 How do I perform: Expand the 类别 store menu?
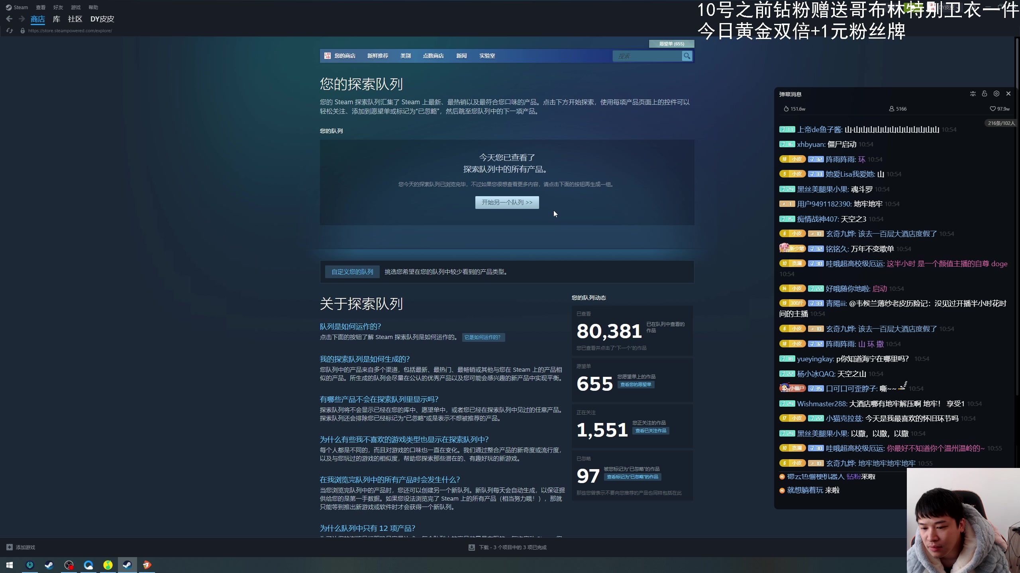(406, 56)
